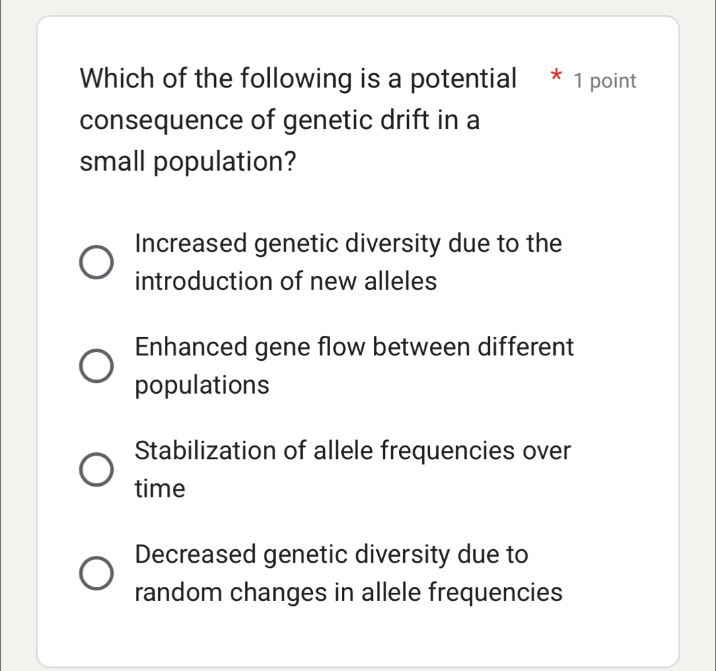716x671 pixels.
Task: Select the radio button for enhanced gene flow
Action: click(x=96, y=365)
